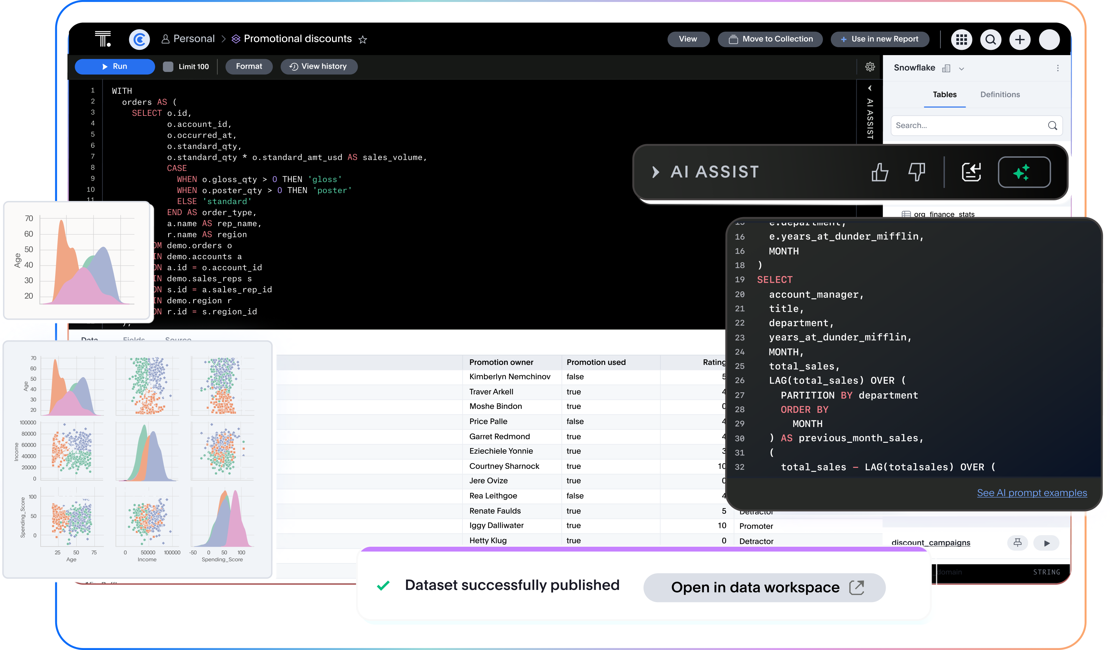Trigger AI generation with the sparkle icon
The image size is (1110, 650).
(x=1024, y=172)
